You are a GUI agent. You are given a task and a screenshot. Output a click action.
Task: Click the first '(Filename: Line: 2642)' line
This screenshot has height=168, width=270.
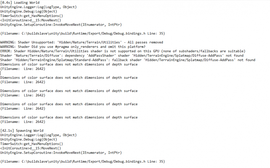[23, 69]
